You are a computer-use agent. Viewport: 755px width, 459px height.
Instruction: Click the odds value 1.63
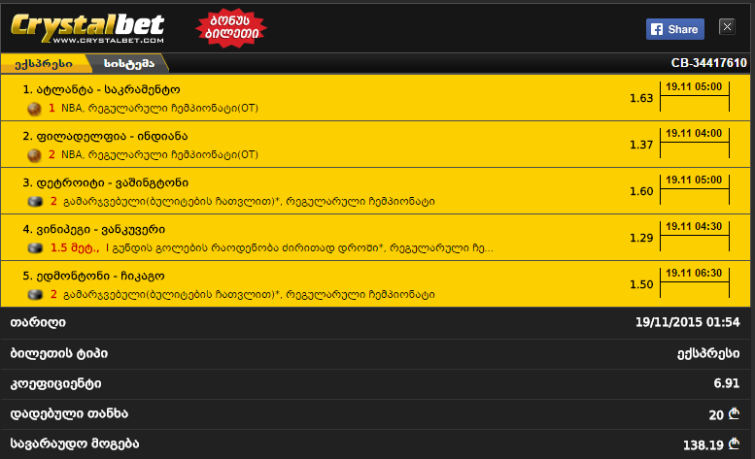click(x=641, y=98)
